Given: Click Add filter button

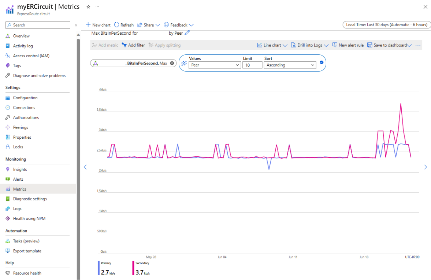Looking at the screenshot, I should click(x=133, y=45).
